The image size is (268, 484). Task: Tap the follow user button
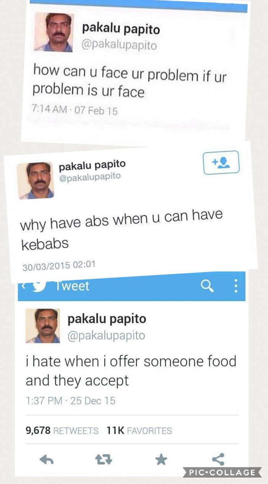click(221, 163)
